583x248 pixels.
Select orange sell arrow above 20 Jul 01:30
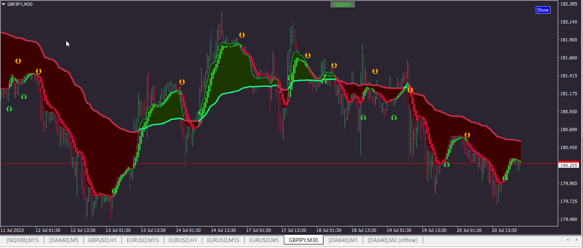click(x=467, y=135)
